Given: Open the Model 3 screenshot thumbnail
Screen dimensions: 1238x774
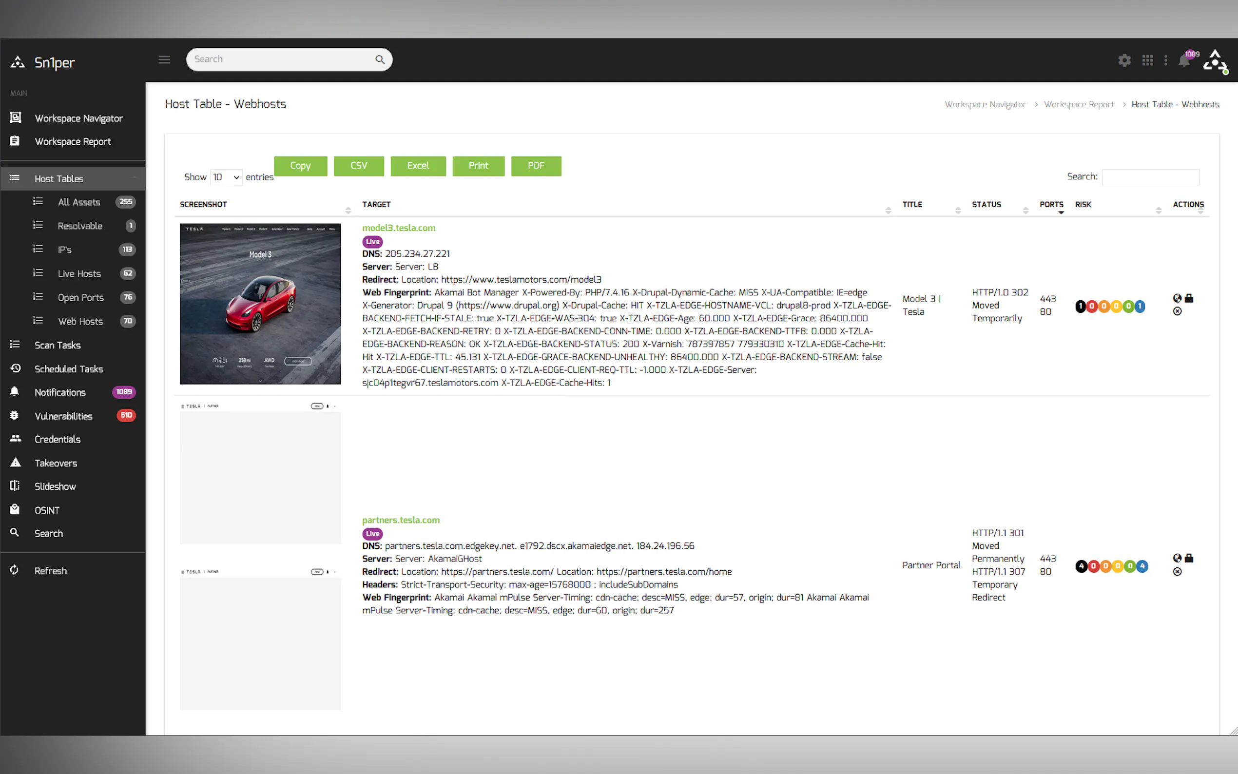Looking at the screenshot, I should coord(260,304).
